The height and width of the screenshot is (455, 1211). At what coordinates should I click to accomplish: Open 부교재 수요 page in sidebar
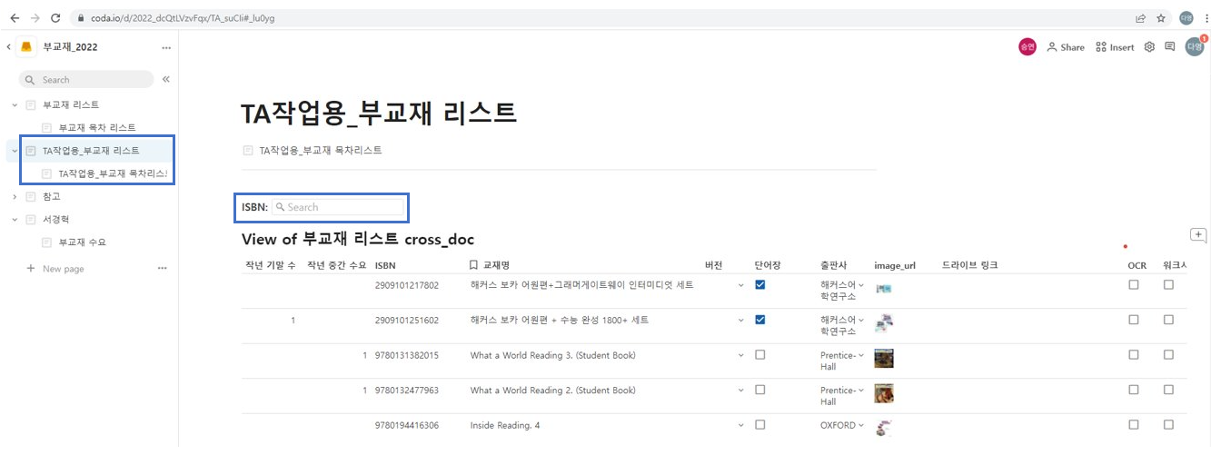pos(83,242)
